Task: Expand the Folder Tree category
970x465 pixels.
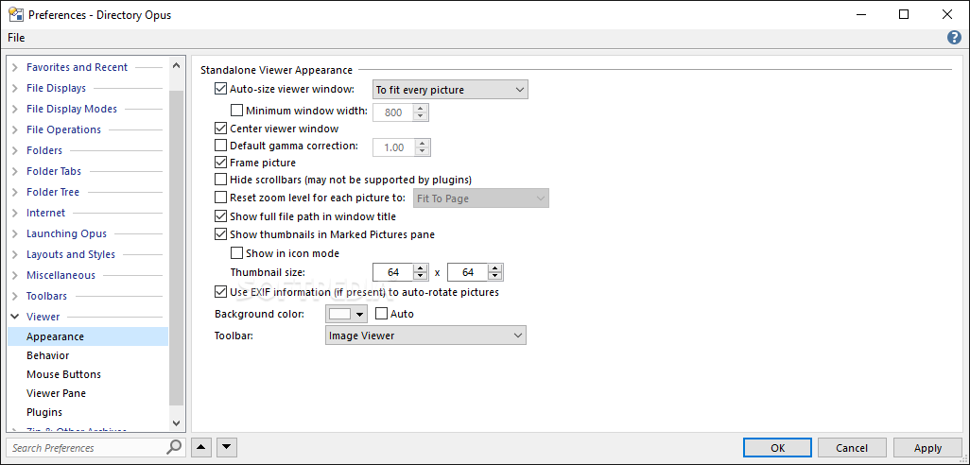Action: click(15, 192)
